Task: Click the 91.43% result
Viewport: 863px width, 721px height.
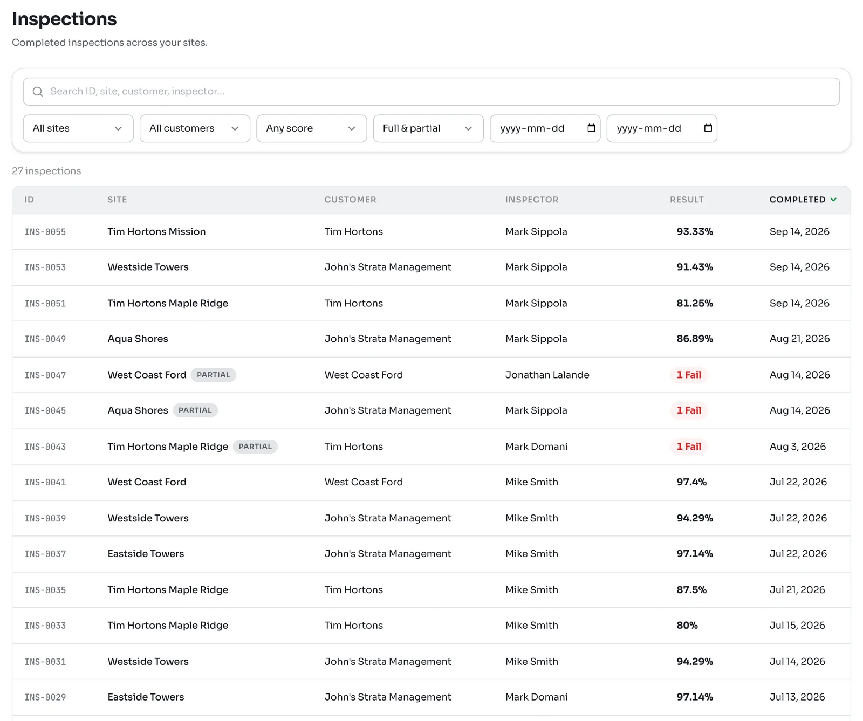Action: [695, 267]
